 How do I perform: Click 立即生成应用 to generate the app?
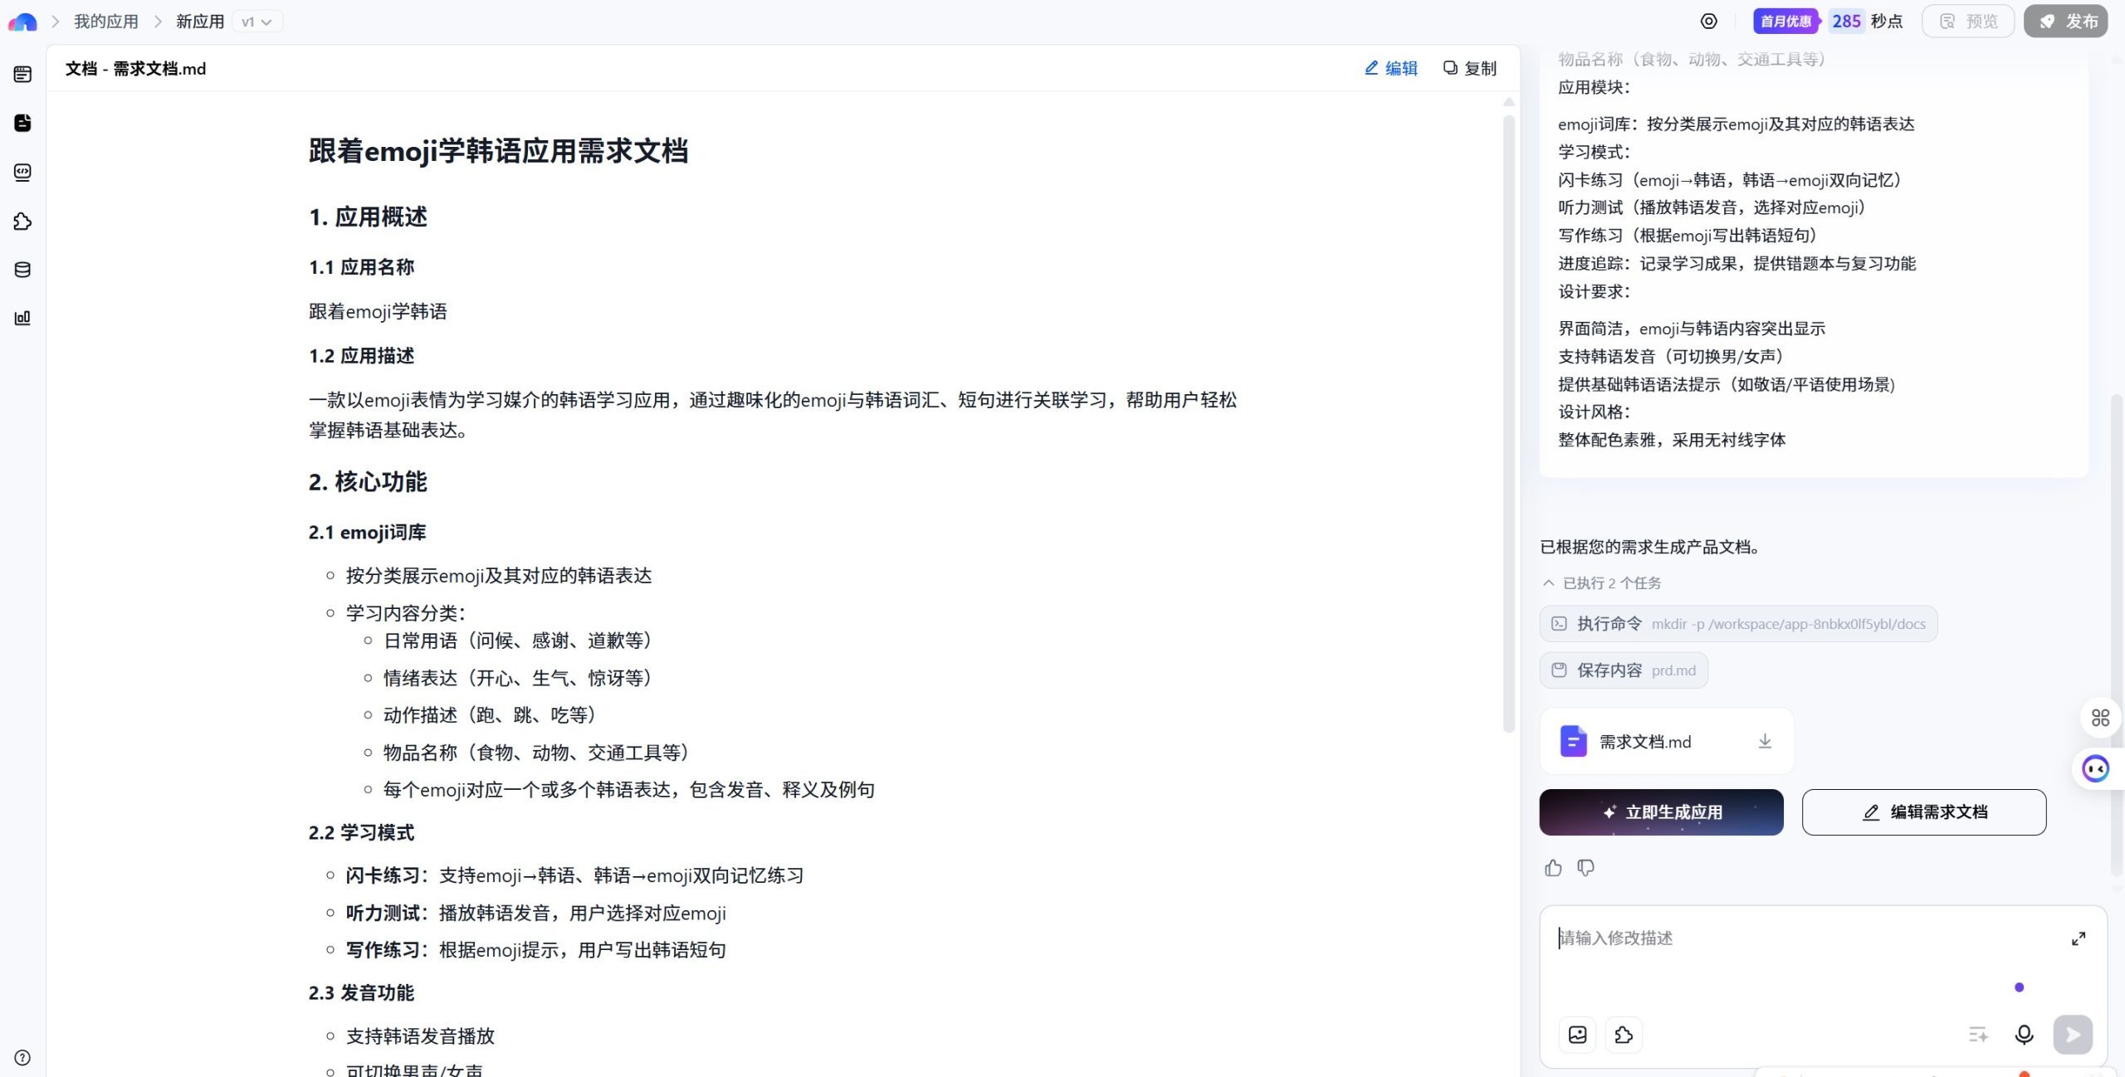pos(1660,812)
